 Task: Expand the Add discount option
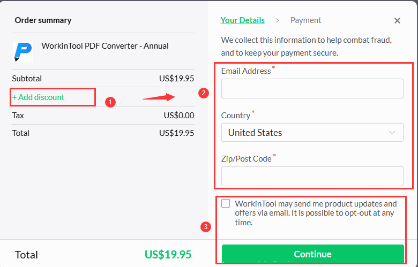39,97
